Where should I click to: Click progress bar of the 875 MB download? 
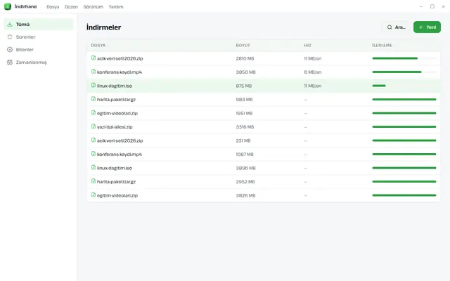(x=404, y=86)
